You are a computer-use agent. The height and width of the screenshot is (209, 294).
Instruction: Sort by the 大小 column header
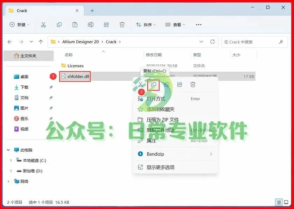point(236,55)
